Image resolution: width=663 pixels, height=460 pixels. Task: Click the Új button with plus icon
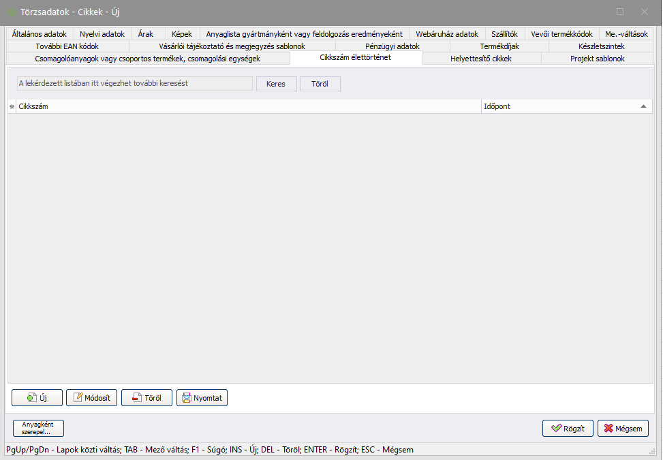[37, 398]
